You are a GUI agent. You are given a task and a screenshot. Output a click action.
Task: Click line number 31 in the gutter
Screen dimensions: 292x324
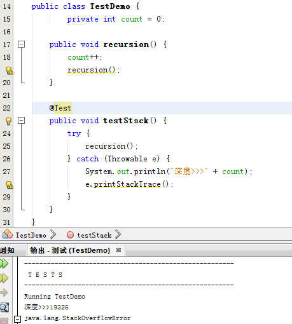[x=6, y=222]
